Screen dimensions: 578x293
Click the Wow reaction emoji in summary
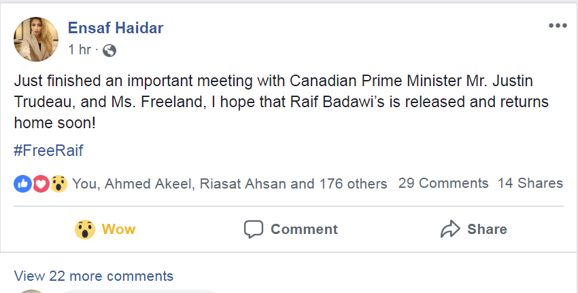58,183
